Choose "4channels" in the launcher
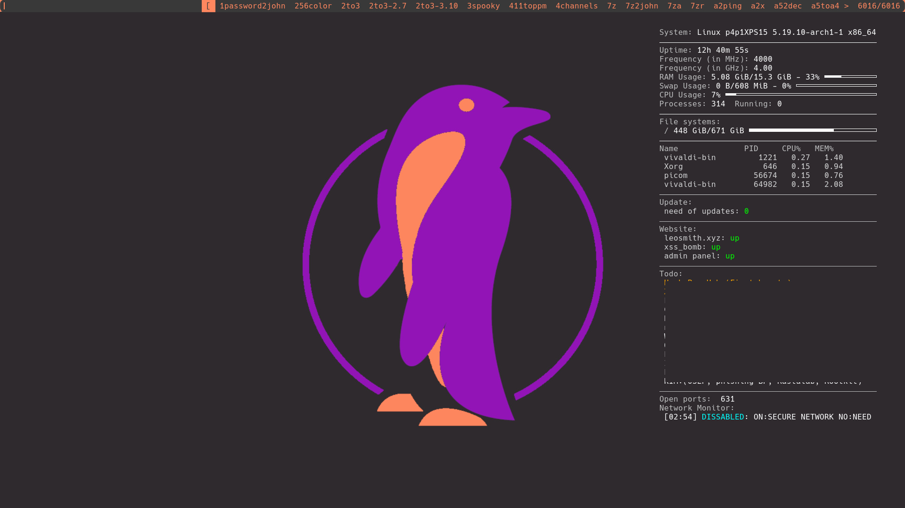 click(x=576, y=6)
